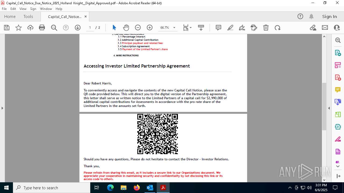Open purple Protect tool in sidebar
The height and width of the screenshot is (193, 344).
tap(338, 152)
